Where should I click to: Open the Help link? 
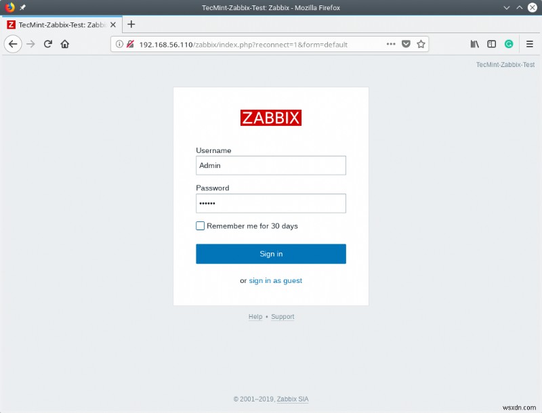pyautogui.click(x=255, y=317)
